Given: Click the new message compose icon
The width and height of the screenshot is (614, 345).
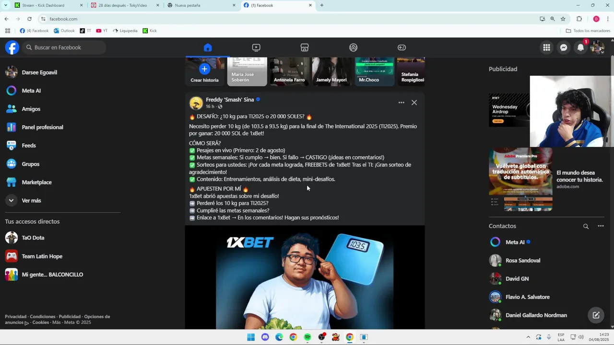Looking at the screenshot, I should pyautogui.click(x=596, y=315).
